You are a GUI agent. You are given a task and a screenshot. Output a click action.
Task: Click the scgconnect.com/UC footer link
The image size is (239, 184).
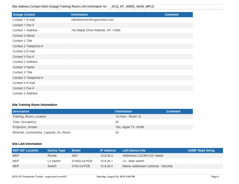[x=56, y=176]
